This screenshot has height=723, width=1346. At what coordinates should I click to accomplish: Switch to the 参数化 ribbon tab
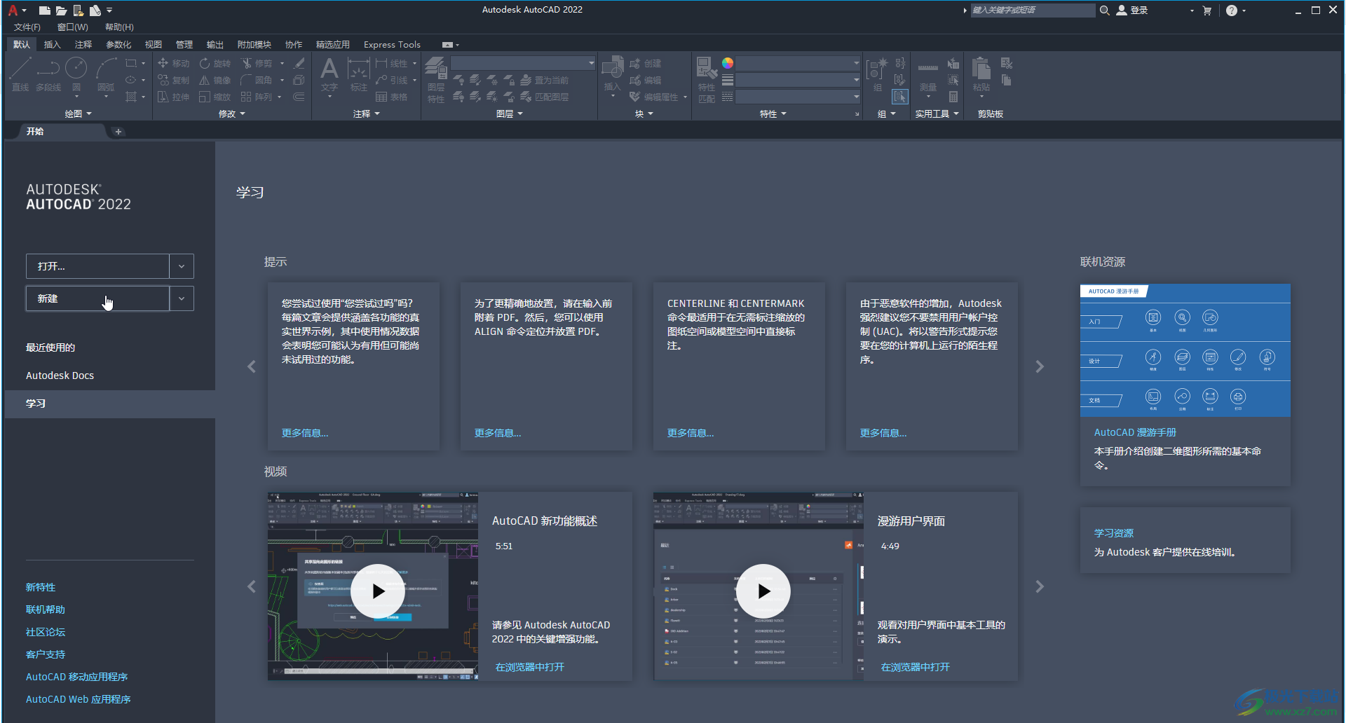click(x=118, y=44)
